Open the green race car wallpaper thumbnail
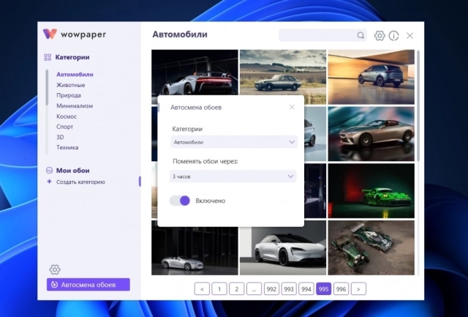 (371, 190)
